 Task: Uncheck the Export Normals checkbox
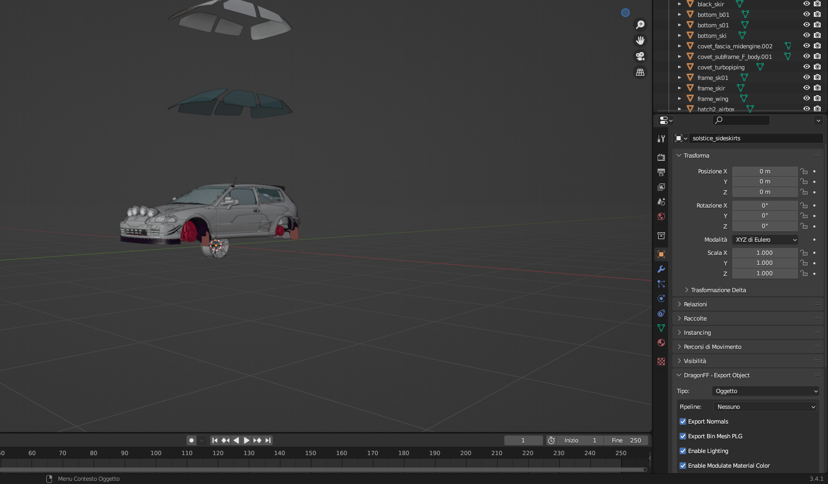[x=683, y=421]
